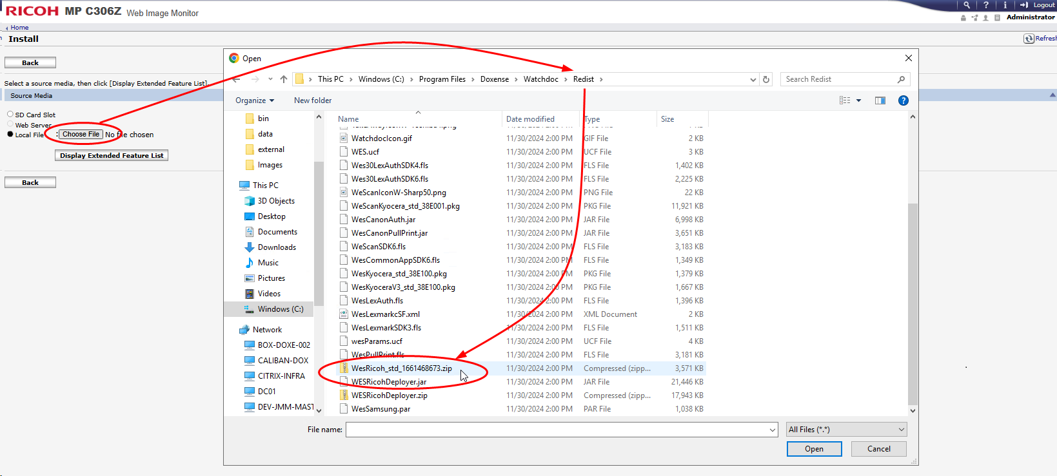Click magnifier icon in Search Redist box
The height and width of the screenshot is (476, 1057).
click(901, 79)
